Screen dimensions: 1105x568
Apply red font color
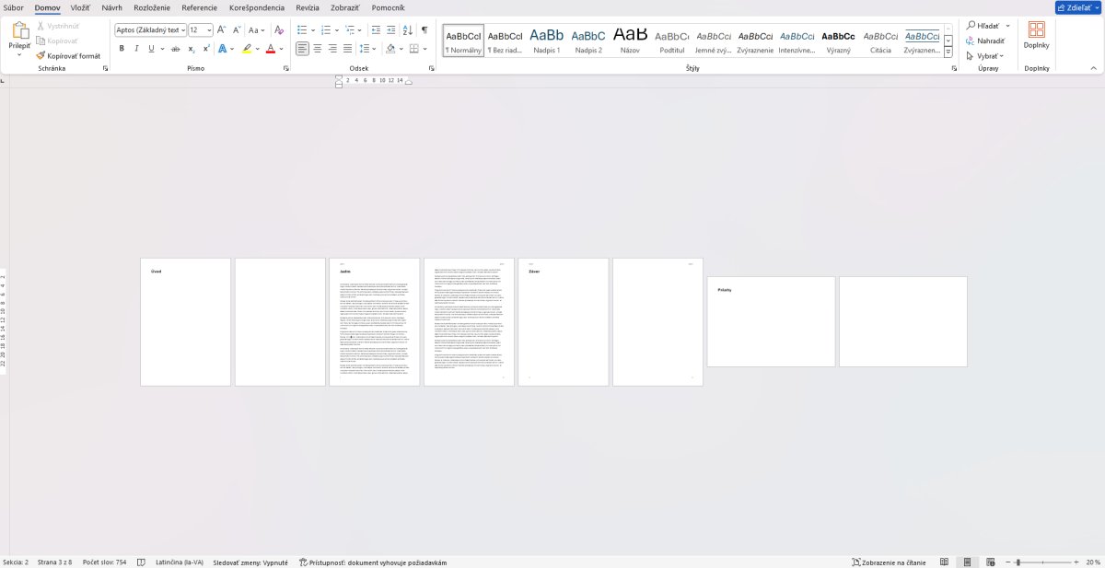(x=270, y=48)
